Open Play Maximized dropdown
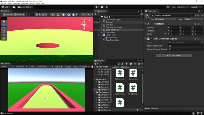 pyautogui.click(x=82, y=67)
